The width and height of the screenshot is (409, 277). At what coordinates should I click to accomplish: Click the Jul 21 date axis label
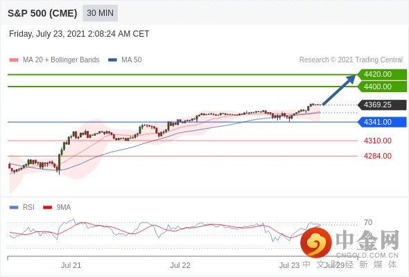pyautogui.click(x=71, y=265)
